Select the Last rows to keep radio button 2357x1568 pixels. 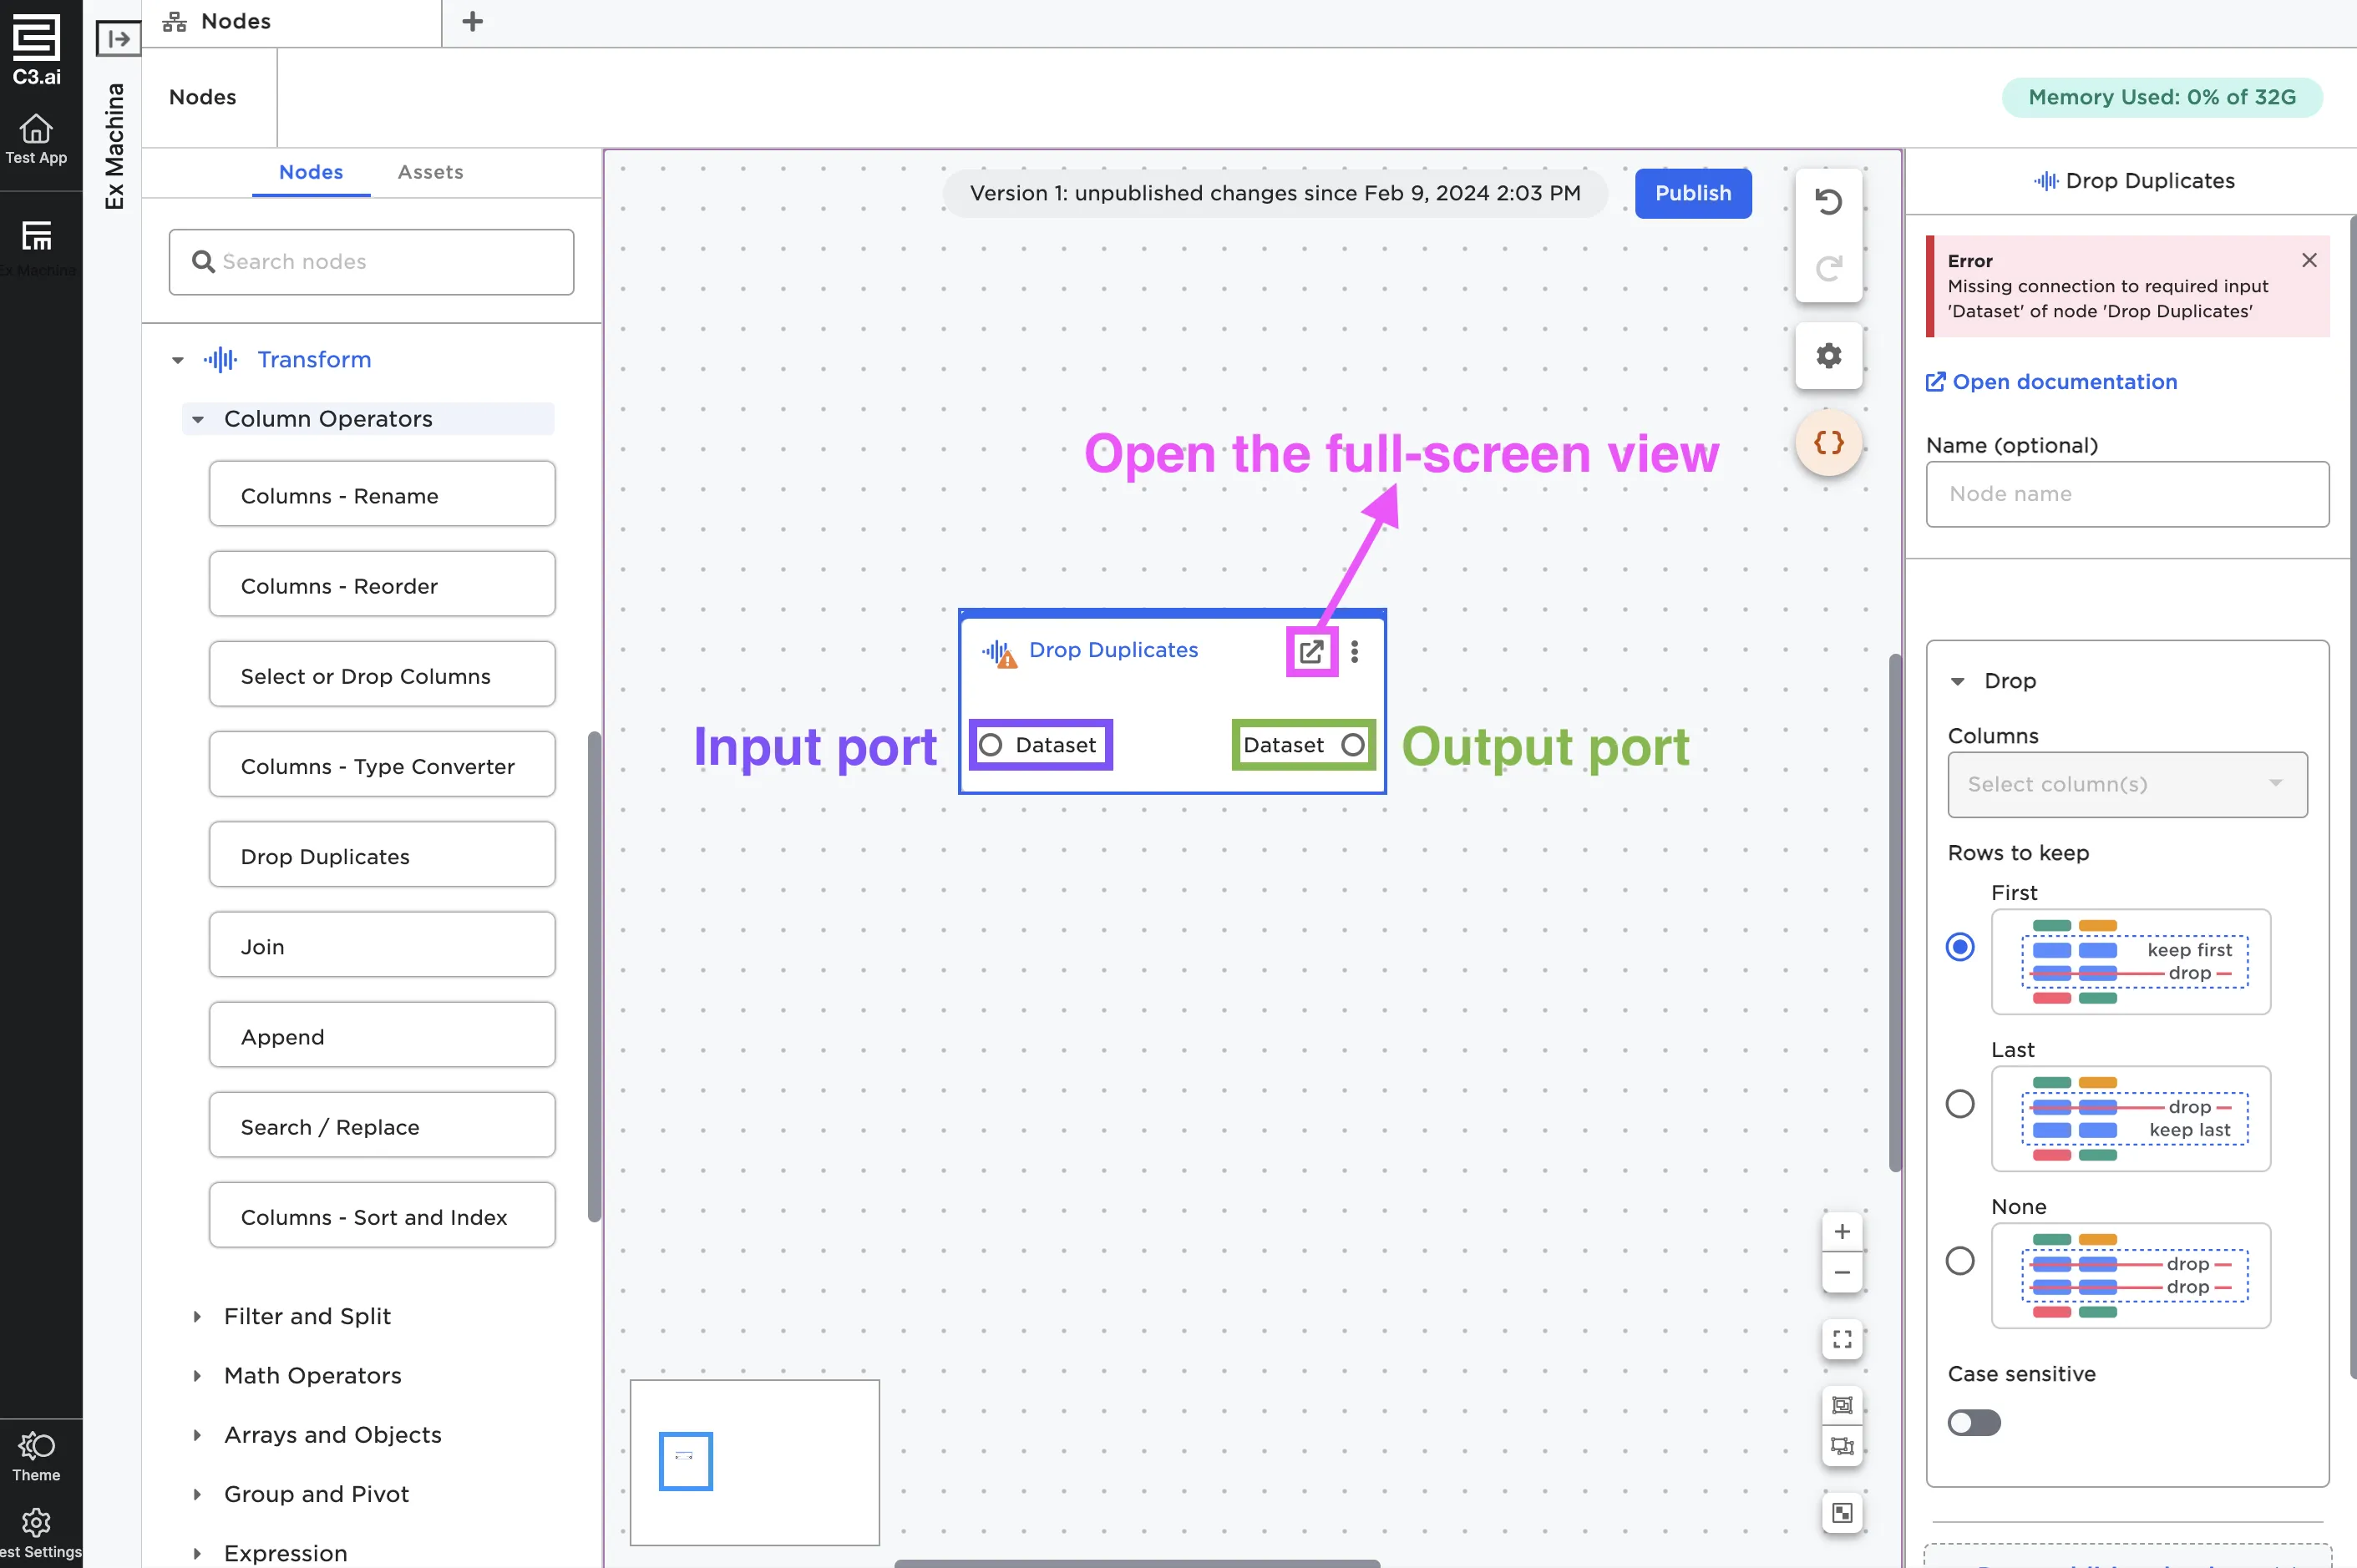[x=1959, y=1104]
